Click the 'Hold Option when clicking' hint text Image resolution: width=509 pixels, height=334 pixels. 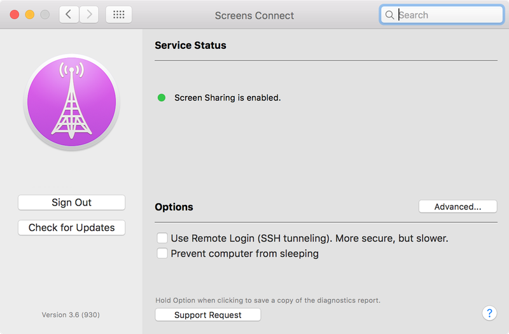pos(268,300)
